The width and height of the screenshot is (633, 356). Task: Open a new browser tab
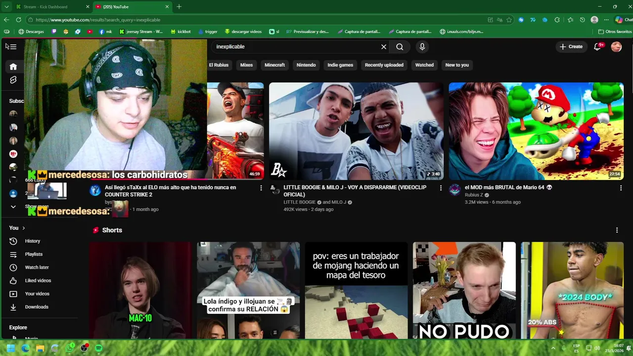(179, 6)
